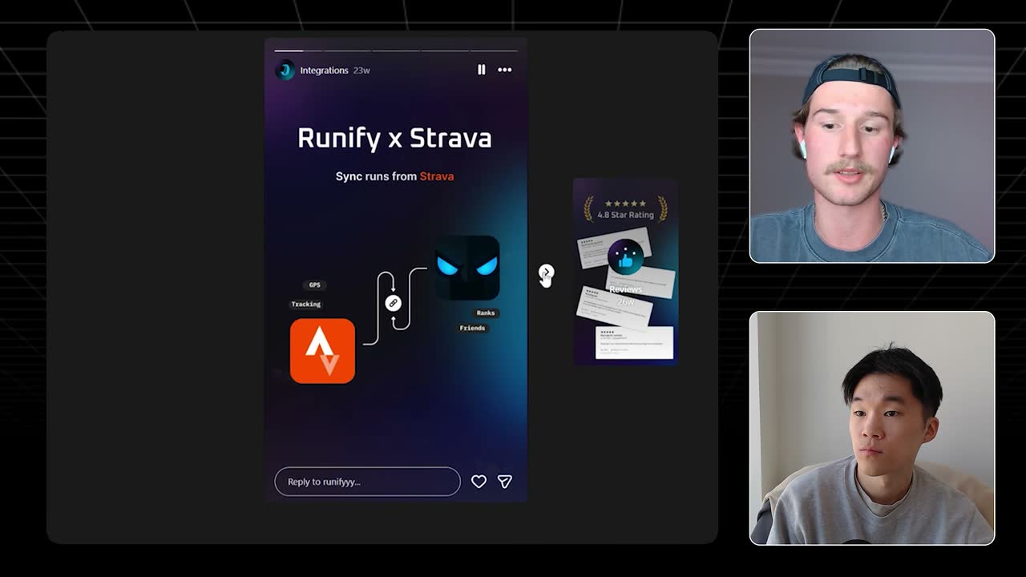The width and height of the screenshot is (1026, 577).
Task: Select bottom webcam feed of man in sweatshirt
Action: tap(872, 428)
